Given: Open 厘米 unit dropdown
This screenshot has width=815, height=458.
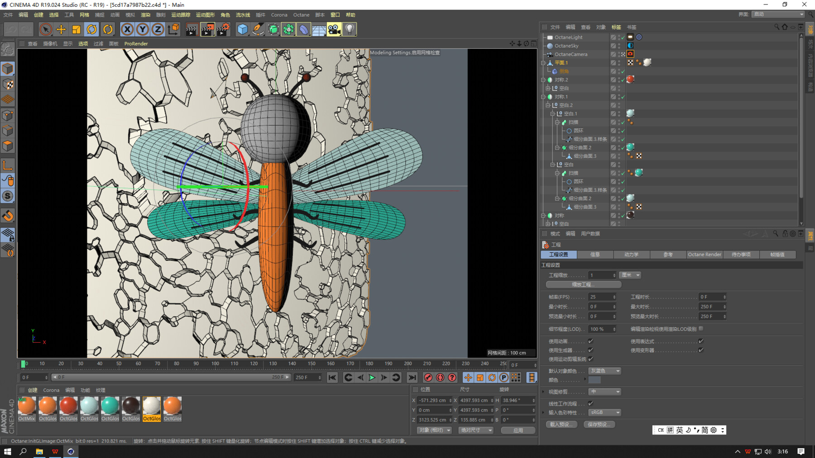Looking at the screenshot, I should (630, 275).
